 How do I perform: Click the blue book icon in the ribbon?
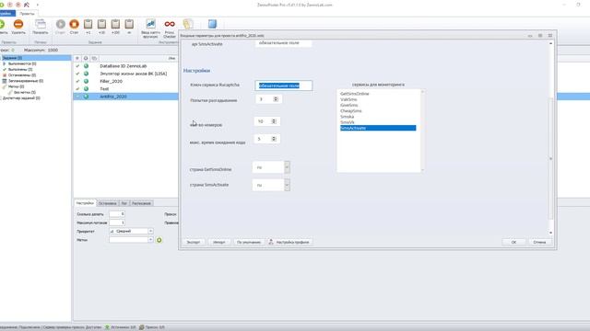[212, 24]
